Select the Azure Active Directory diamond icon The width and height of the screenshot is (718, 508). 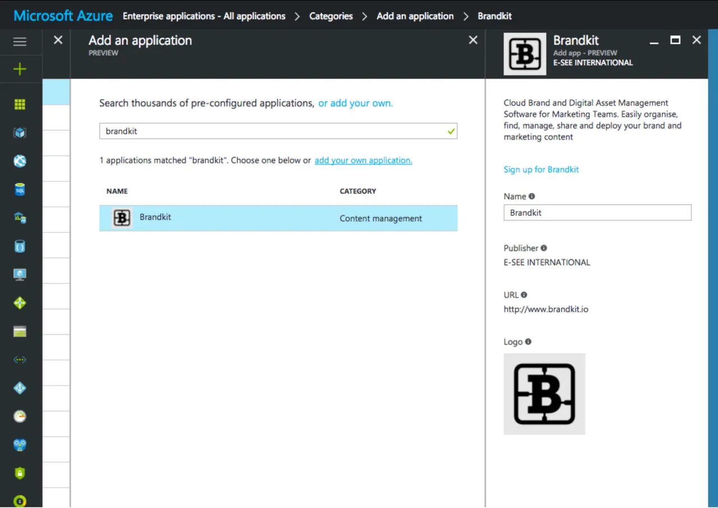[20, 387]
